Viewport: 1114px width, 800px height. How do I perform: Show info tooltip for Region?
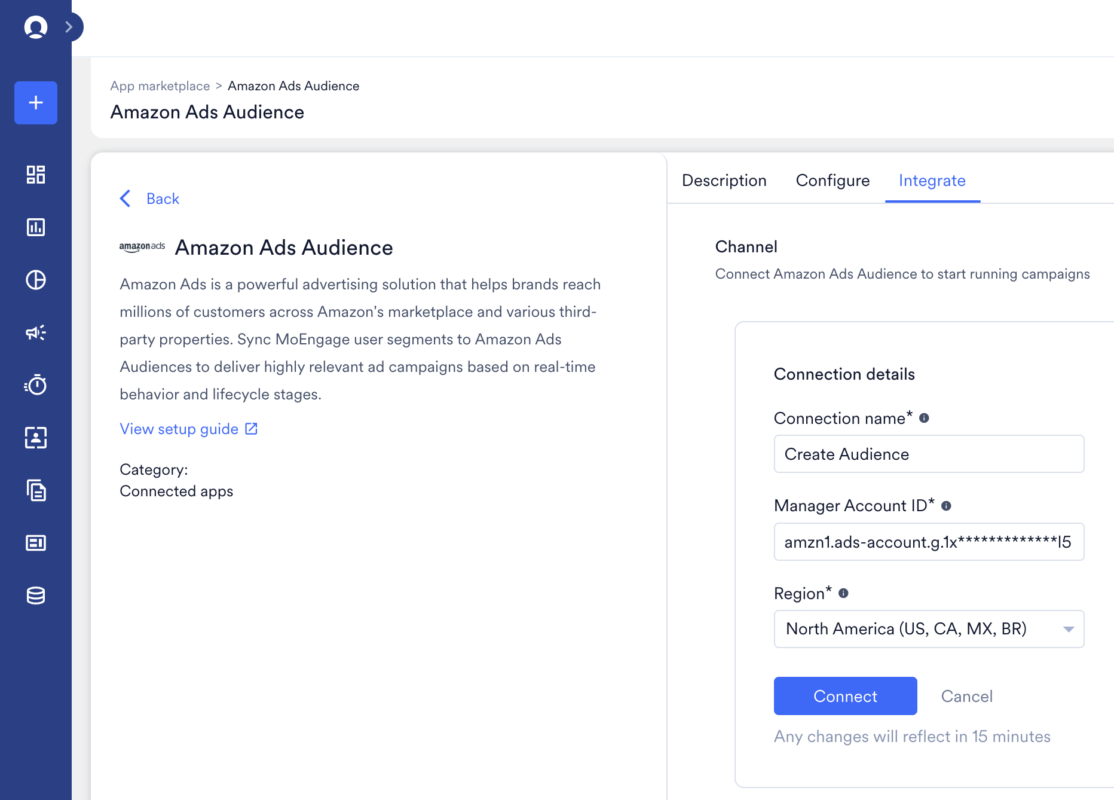click(843, 593)
